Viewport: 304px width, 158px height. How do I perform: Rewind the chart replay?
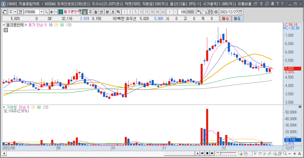point(202,153)
